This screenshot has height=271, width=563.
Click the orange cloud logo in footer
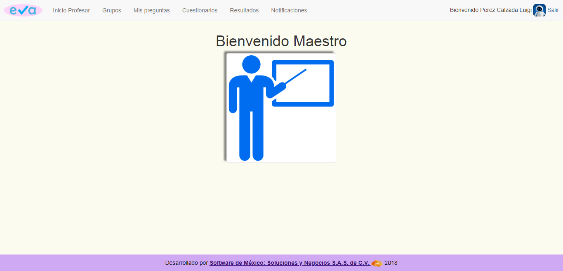376,263
